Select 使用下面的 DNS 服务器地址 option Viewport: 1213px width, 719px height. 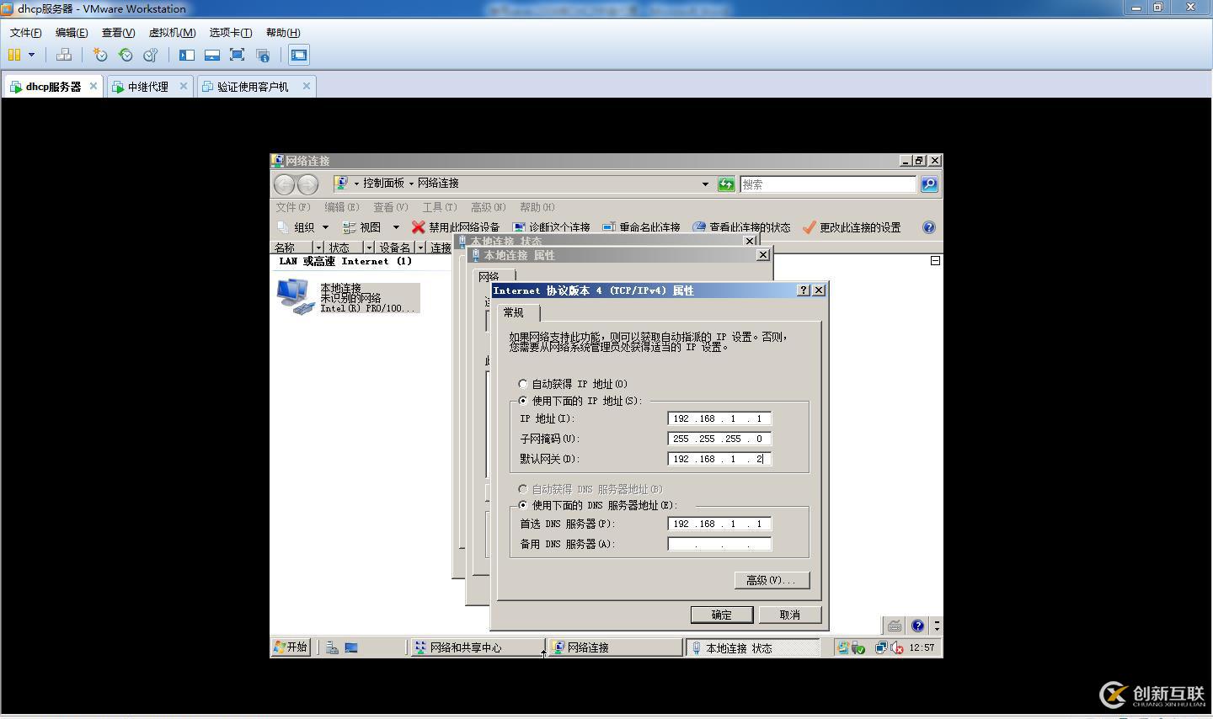(x=522, y=505)
